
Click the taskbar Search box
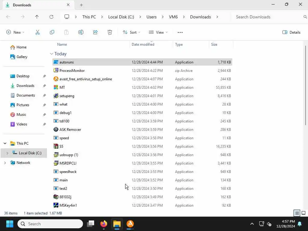click(x=50, y=224)
